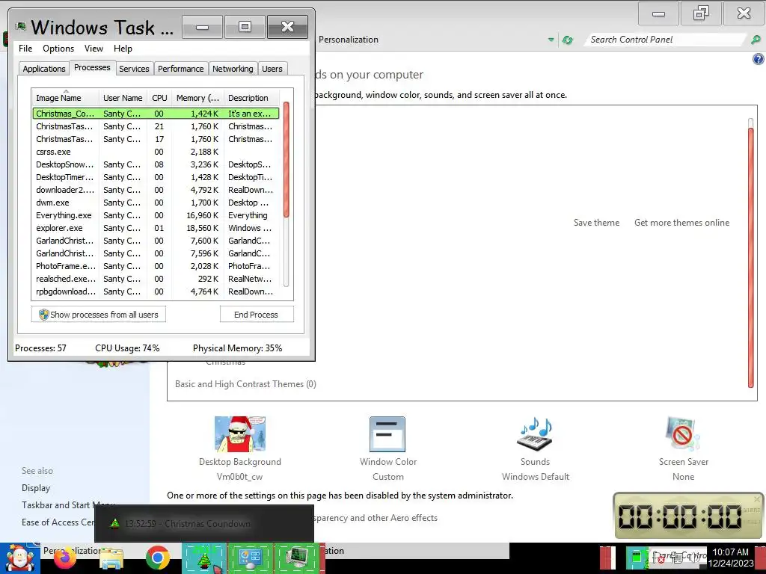Click the 00:00:00 desktop timer gadget
Viewport: 766px width, 574px height.
[x=688, y=516]
